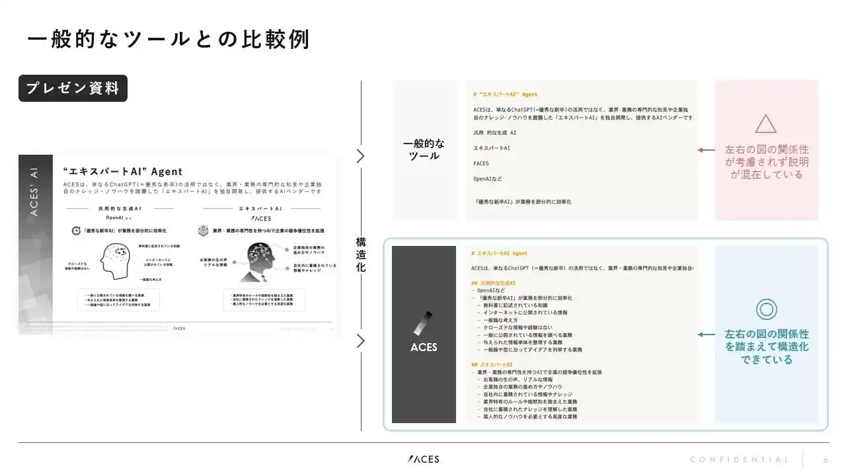Image resolution: width=846 pixels, height=476 pixels.
Task: Click the pink text 左右の図の関係性が考慮されず
Action: tap(767, 162)
